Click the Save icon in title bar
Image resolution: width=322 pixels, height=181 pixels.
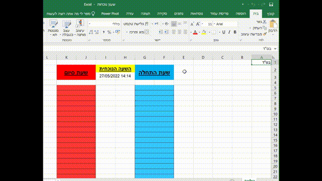click(271, 5)
